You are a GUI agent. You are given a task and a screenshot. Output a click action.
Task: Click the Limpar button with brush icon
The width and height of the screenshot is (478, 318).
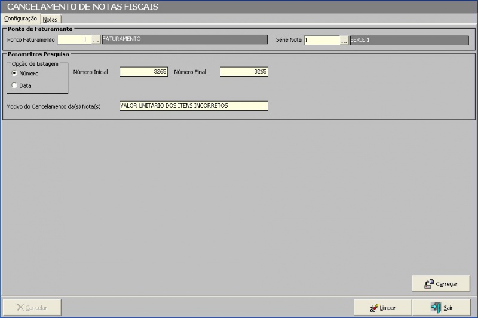pos(382,308)
